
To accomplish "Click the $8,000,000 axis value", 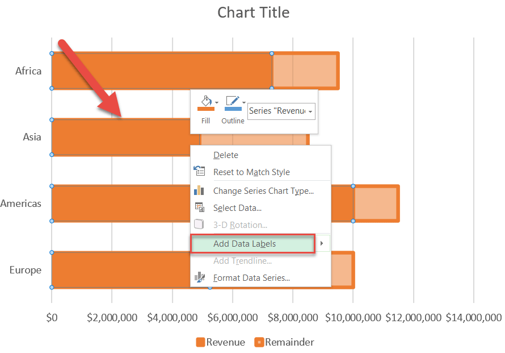I will pos(293,318).
